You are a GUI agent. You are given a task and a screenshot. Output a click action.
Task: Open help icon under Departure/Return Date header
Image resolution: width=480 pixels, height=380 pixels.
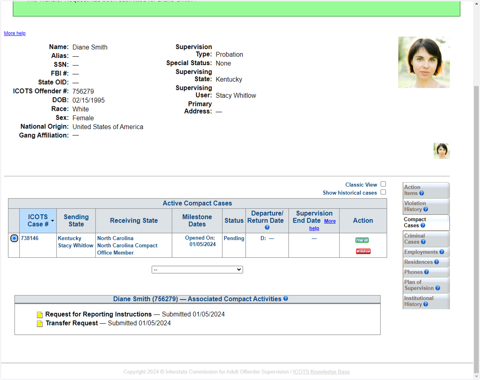click(267, 227)
